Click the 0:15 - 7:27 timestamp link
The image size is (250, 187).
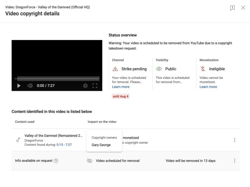point(64,145)
